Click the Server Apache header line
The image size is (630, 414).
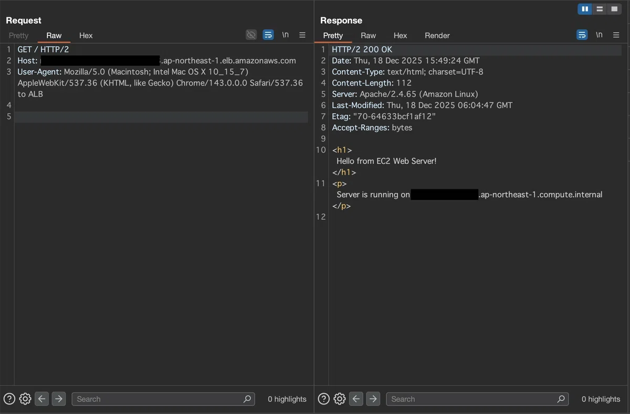[x=405, y=94]
